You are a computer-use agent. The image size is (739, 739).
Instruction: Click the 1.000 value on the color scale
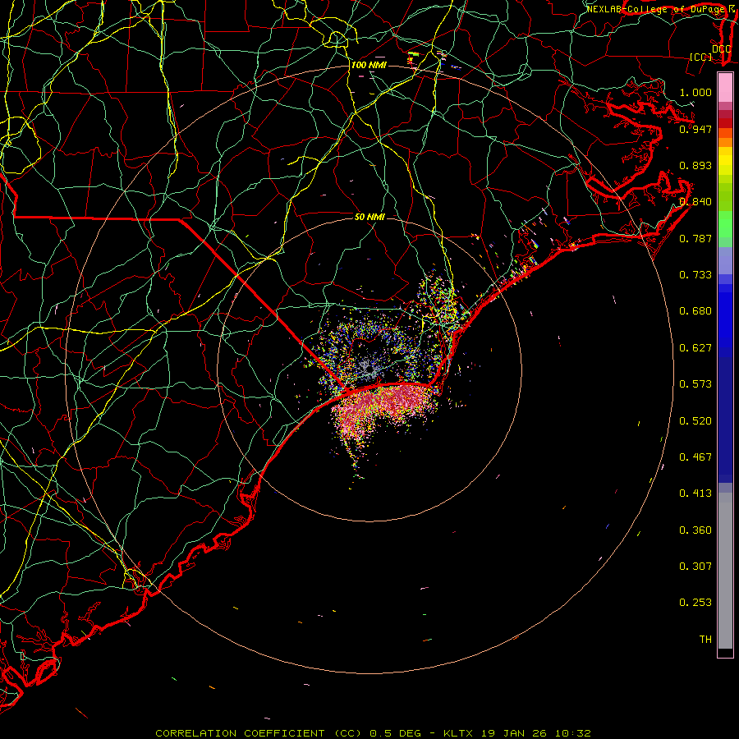[695, 92]
